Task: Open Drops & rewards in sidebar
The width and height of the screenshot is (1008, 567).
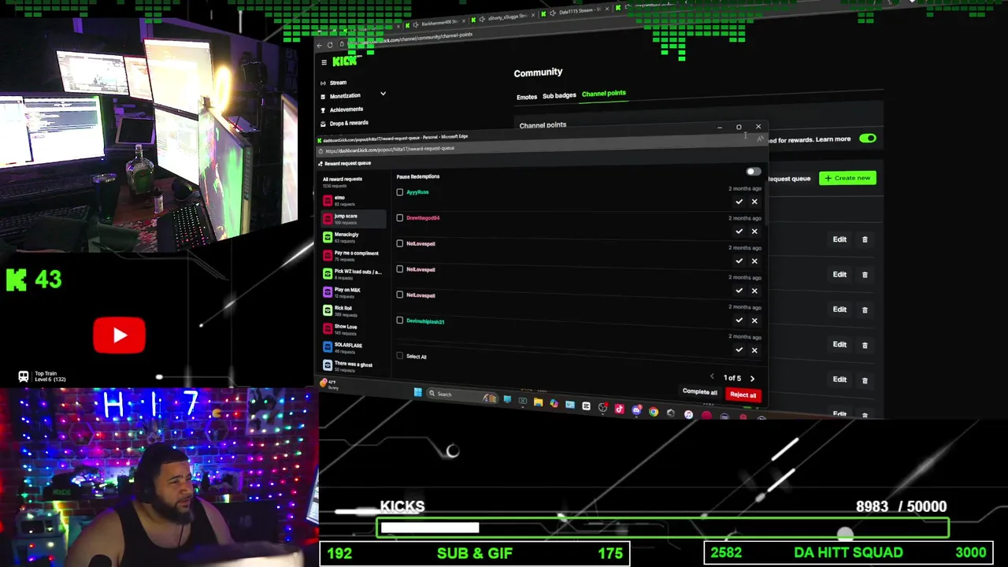Action: tap(349, 123)
